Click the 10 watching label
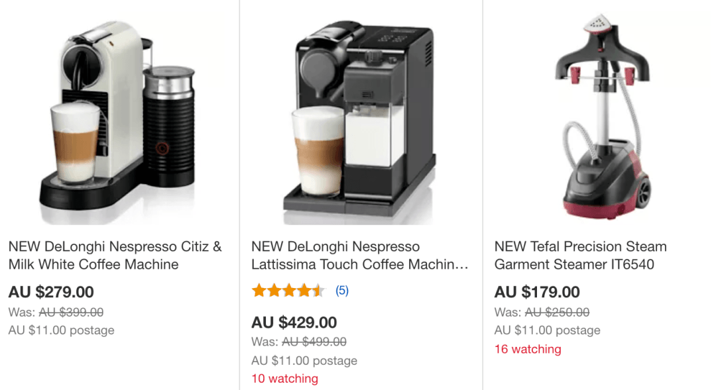 (285, 379)
